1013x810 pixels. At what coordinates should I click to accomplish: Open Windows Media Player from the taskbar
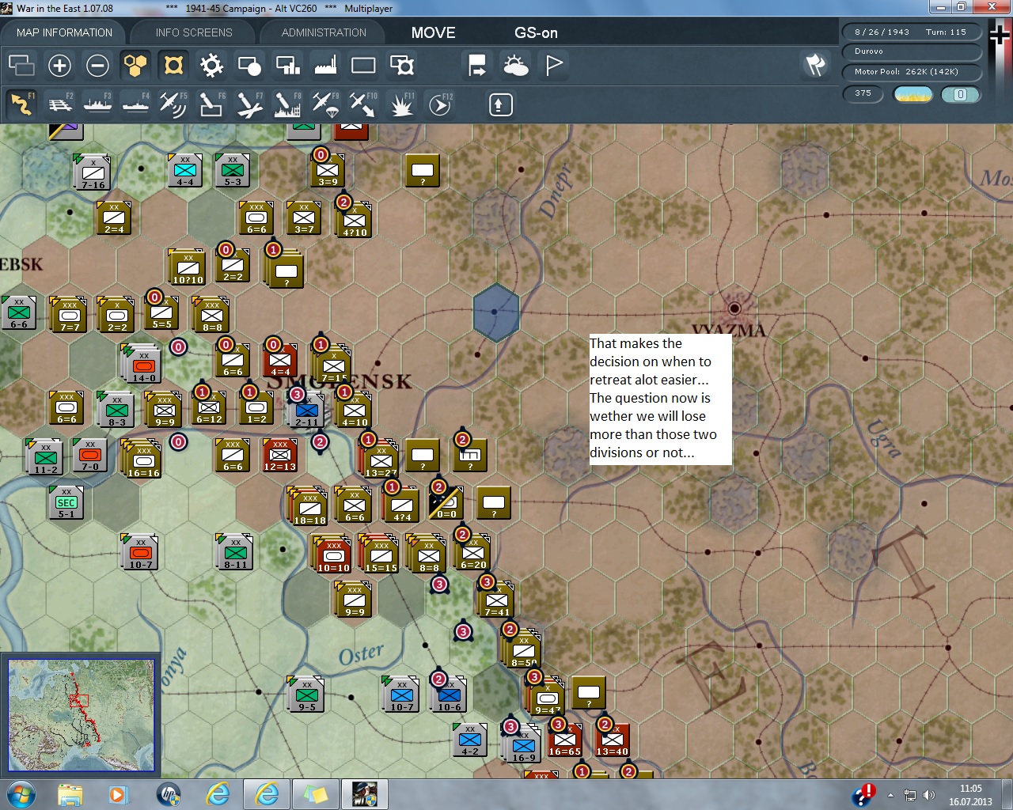pos(117,794)
